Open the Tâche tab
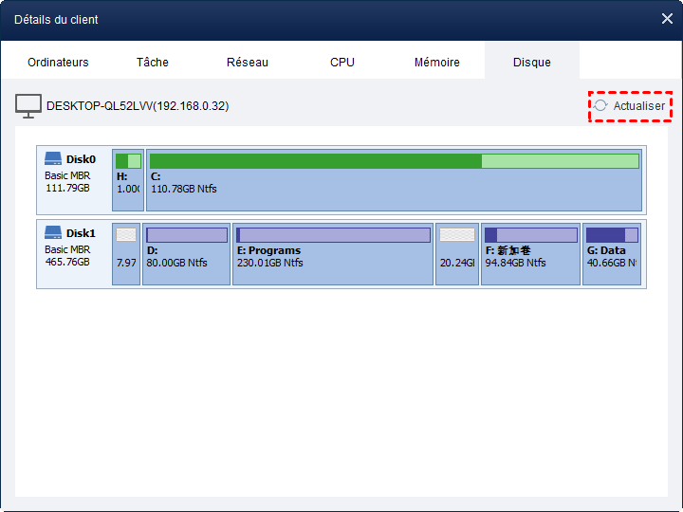The image size is (683, 512). (153, 63)
